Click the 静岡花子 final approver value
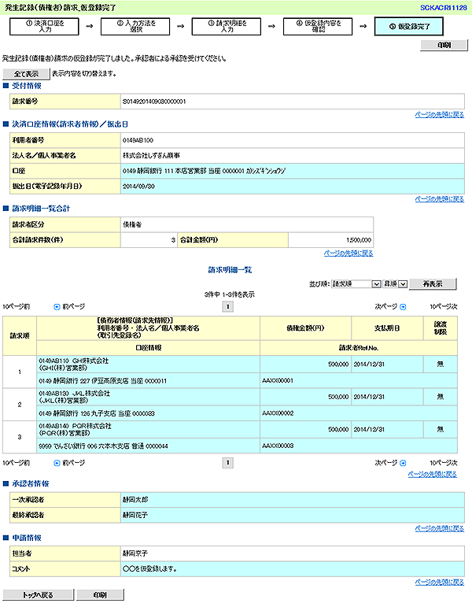Viewport: 472px width, 607px height. [x=135, y=515]
